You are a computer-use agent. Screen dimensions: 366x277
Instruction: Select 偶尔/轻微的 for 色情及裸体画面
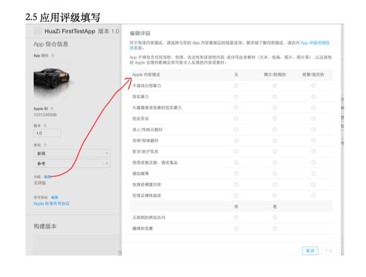click(274, 196)
